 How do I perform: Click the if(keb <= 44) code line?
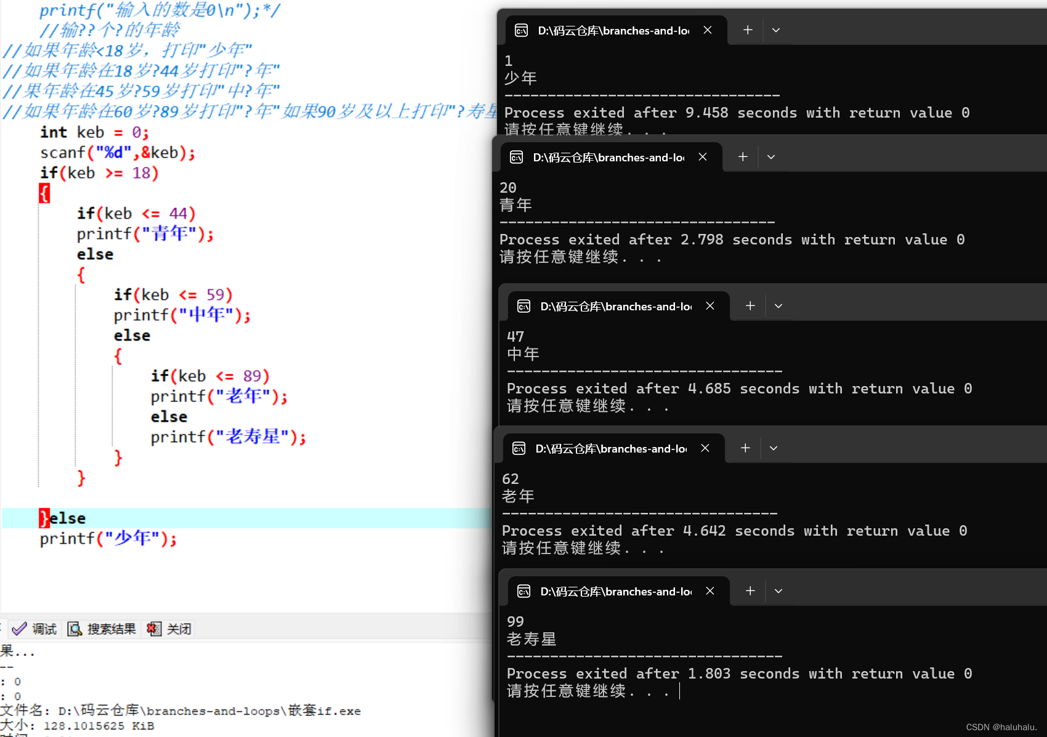[136, 214]
